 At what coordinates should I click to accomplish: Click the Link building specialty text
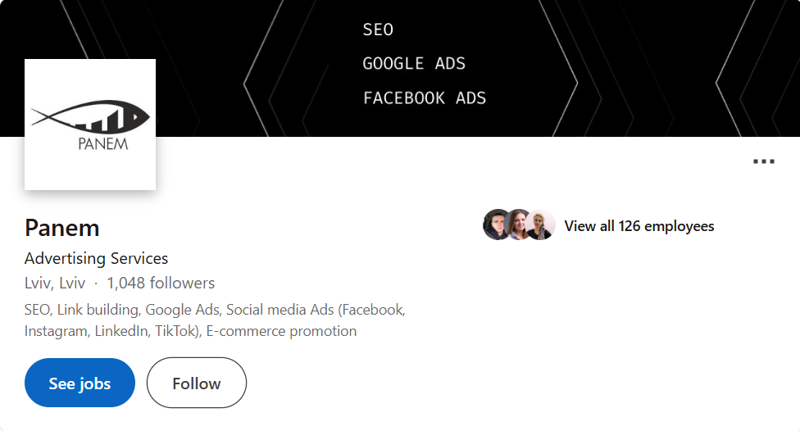pyautogui.click(x=97, y=310)
